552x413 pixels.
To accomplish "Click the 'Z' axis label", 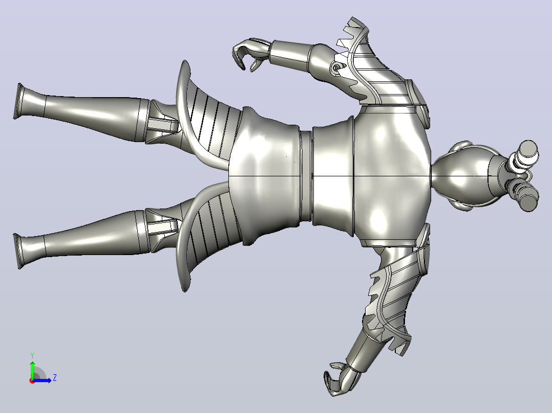I will pyautogui.click(x=55, y=378).
